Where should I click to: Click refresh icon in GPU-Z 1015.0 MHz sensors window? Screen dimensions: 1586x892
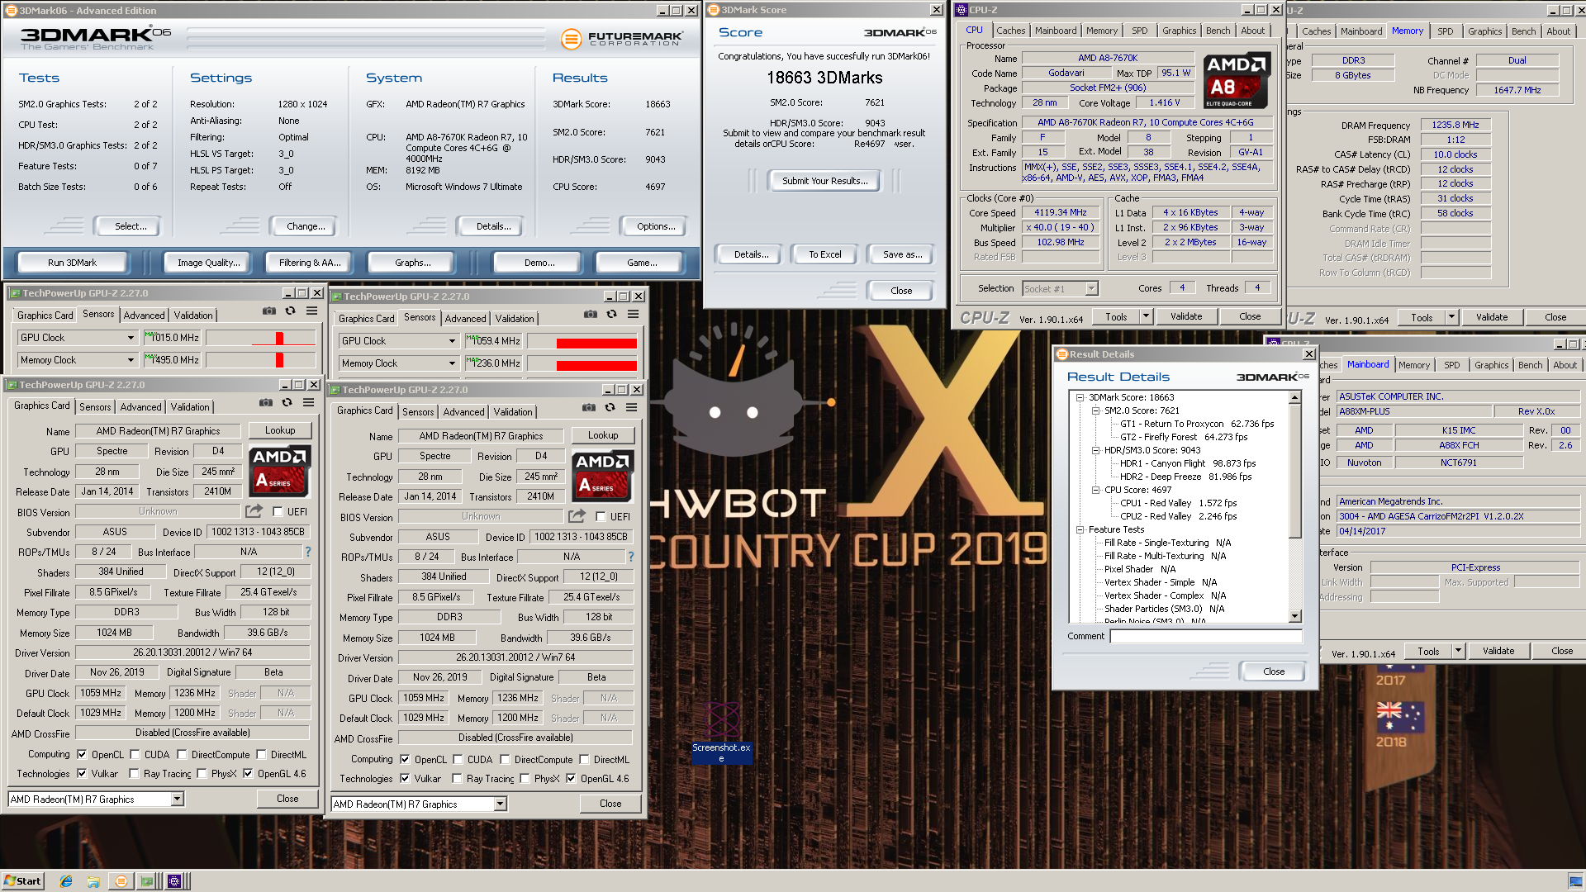click(290, 311)
